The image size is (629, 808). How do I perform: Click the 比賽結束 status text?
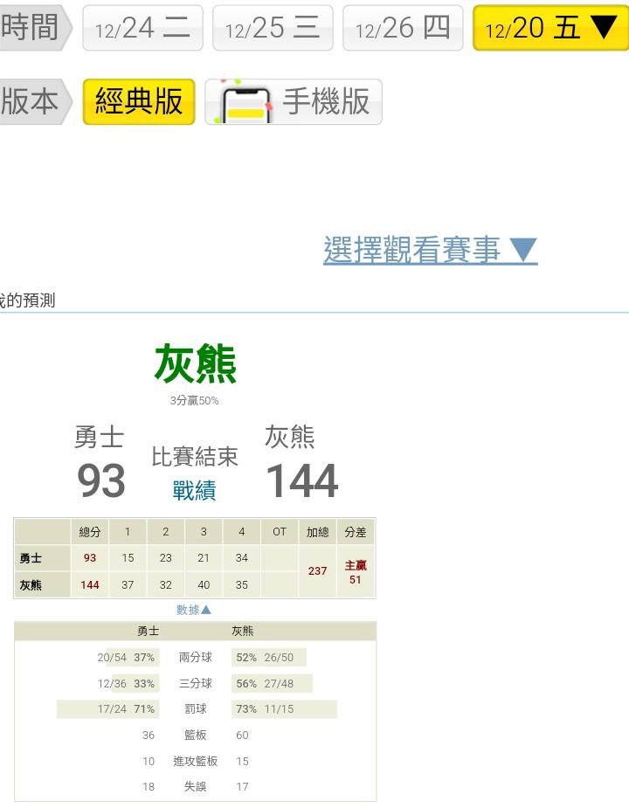(x=194, y=457)
